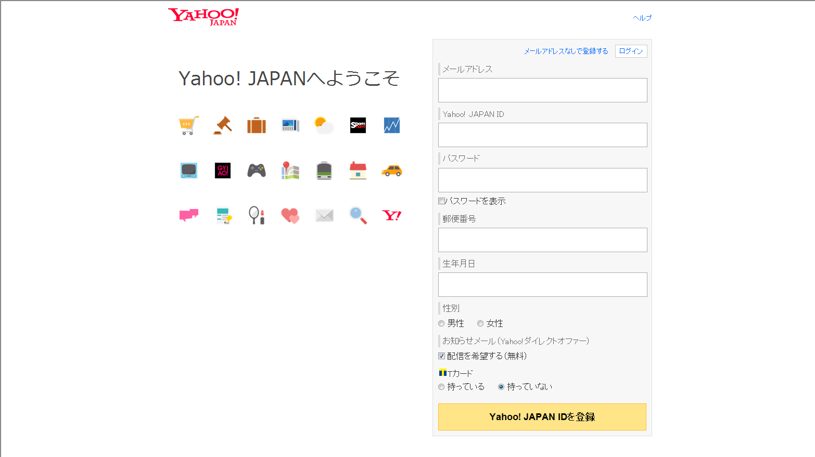
Task: Click the 性別 label text
Action: pos(451,308)
